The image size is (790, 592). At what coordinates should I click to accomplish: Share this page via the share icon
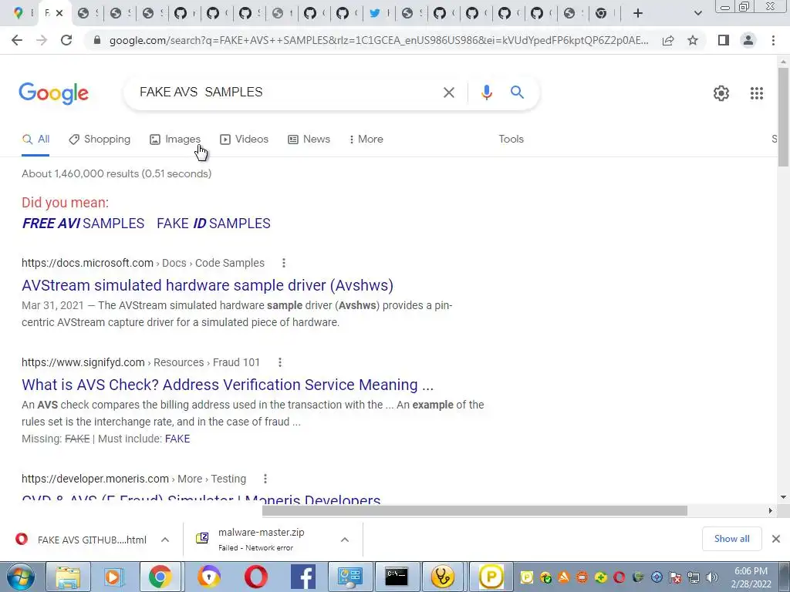tap(668, 40)
